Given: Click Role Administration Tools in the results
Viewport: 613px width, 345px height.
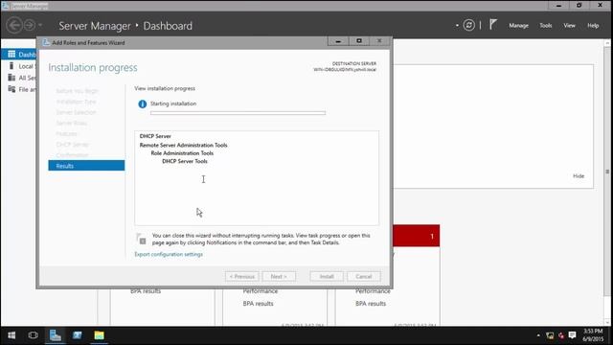Looking at the screenshot, I should (x=182, y=153).
